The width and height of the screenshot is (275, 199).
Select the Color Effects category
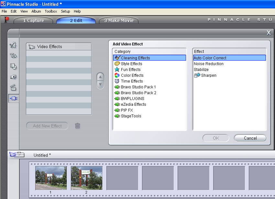tap(149, 75)
